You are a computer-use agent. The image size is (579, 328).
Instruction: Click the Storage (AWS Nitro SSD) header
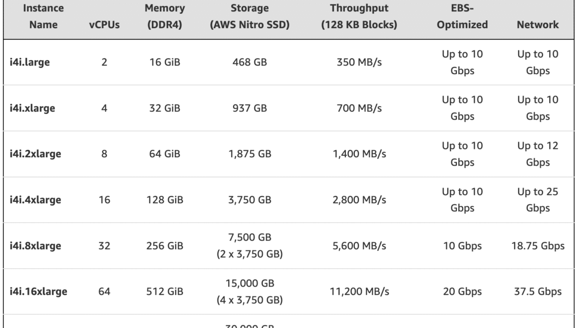[x=249, y=16]
